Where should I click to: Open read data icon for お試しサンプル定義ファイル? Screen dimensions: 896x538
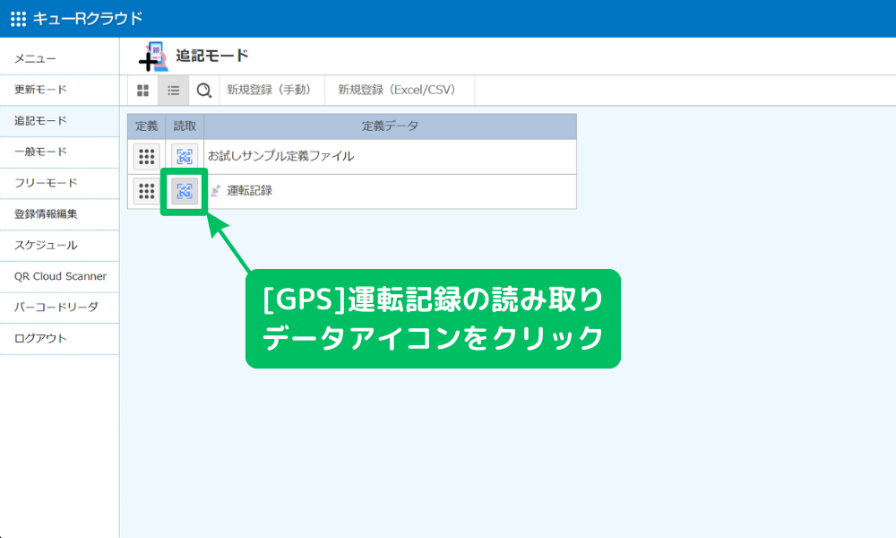click(185, 156)
